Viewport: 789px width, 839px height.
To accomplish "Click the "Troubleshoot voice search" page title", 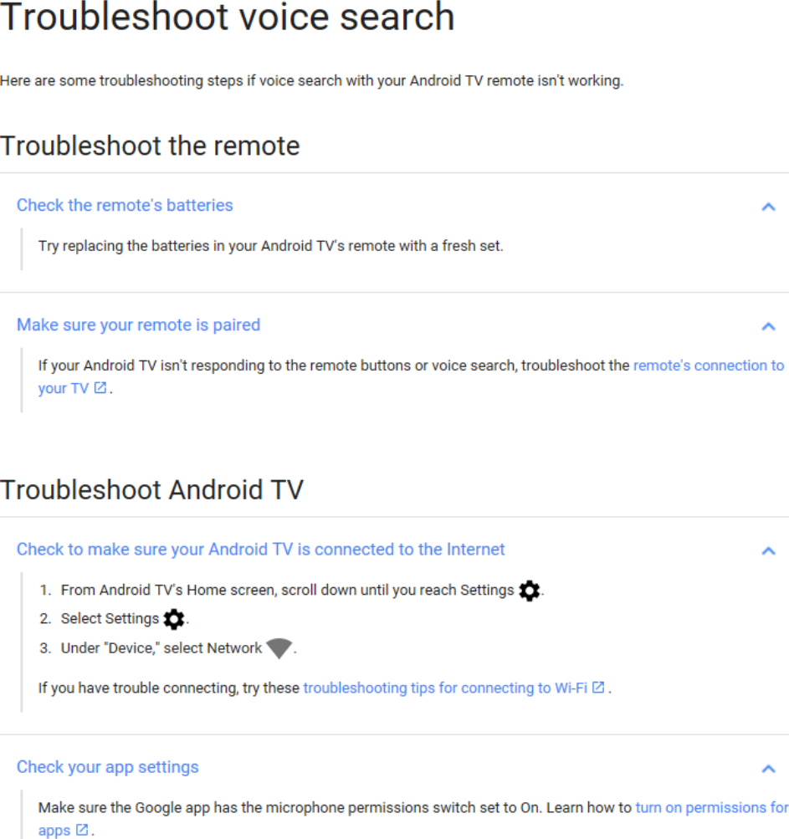I will 228,17.
